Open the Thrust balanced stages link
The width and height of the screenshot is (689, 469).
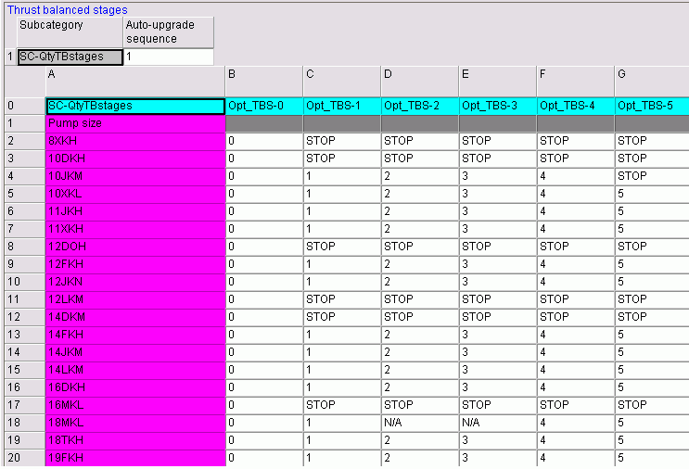click(x=67, y=9)
